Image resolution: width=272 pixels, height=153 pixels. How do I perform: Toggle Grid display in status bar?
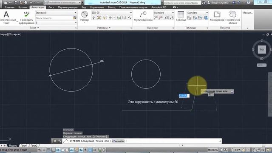coord(48,150)
